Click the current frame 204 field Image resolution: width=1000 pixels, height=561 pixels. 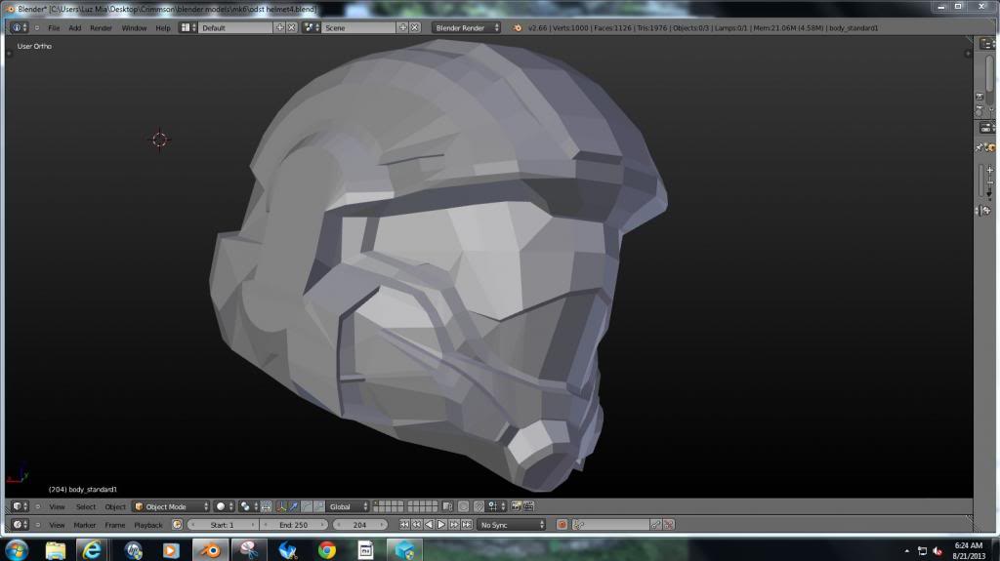pyautogui.click(x=360, y=525)
